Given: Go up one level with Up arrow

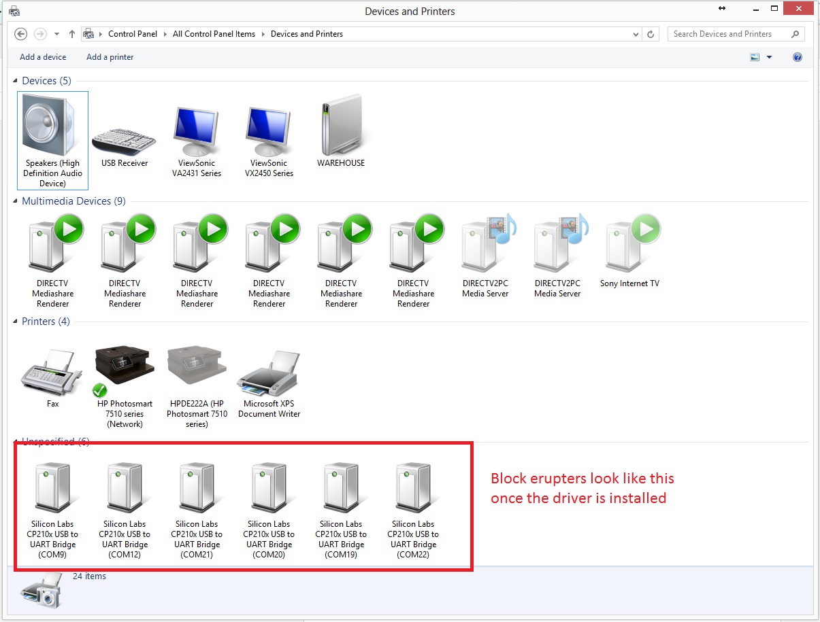Looking at the screenshot, I should 72,34.
